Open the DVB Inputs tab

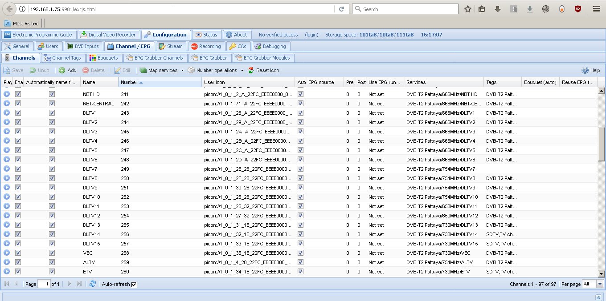pos(83,46)
